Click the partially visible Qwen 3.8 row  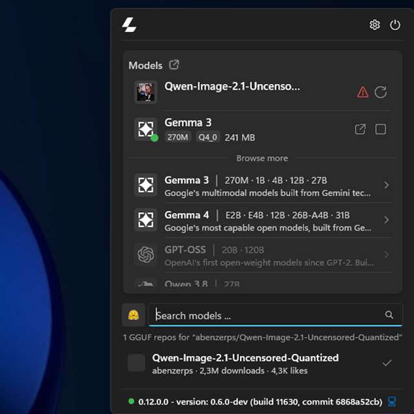[x=262, y=283]
